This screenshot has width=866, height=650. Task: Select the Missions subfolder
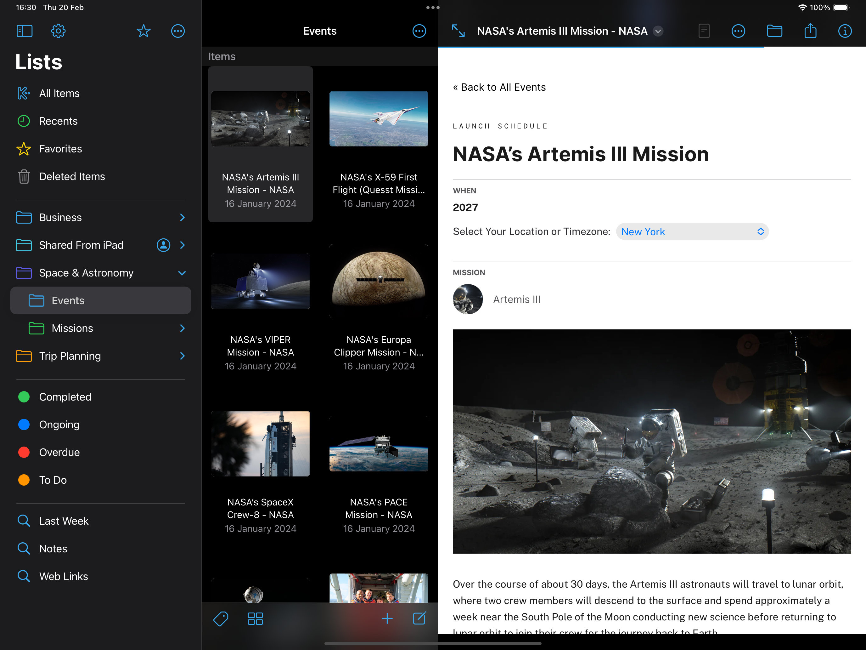[x=101, y=328]
